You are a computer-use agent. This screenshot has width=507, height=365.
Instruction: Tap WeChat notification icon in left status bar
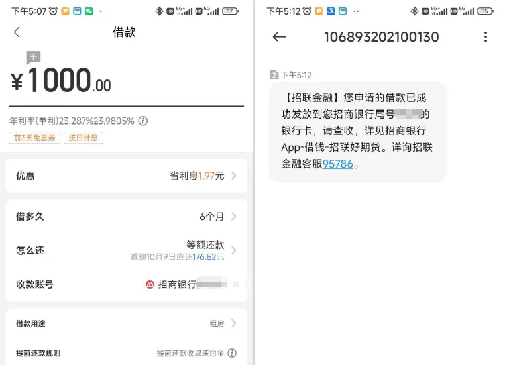coord(89,11)
